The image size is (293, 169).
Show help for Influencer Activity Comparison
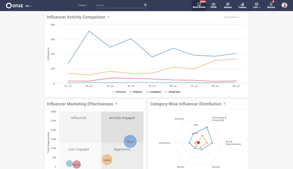coord(108,17)
